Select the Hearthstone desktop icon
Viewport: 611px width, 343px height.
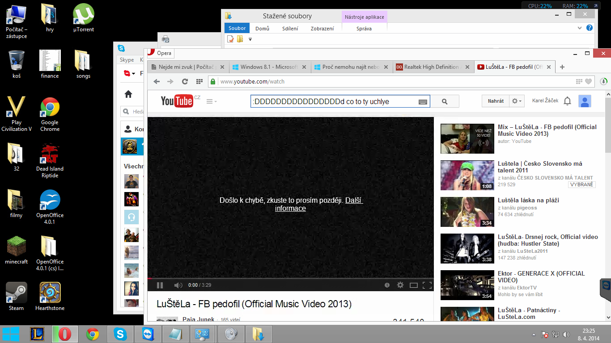click(50, 297)
